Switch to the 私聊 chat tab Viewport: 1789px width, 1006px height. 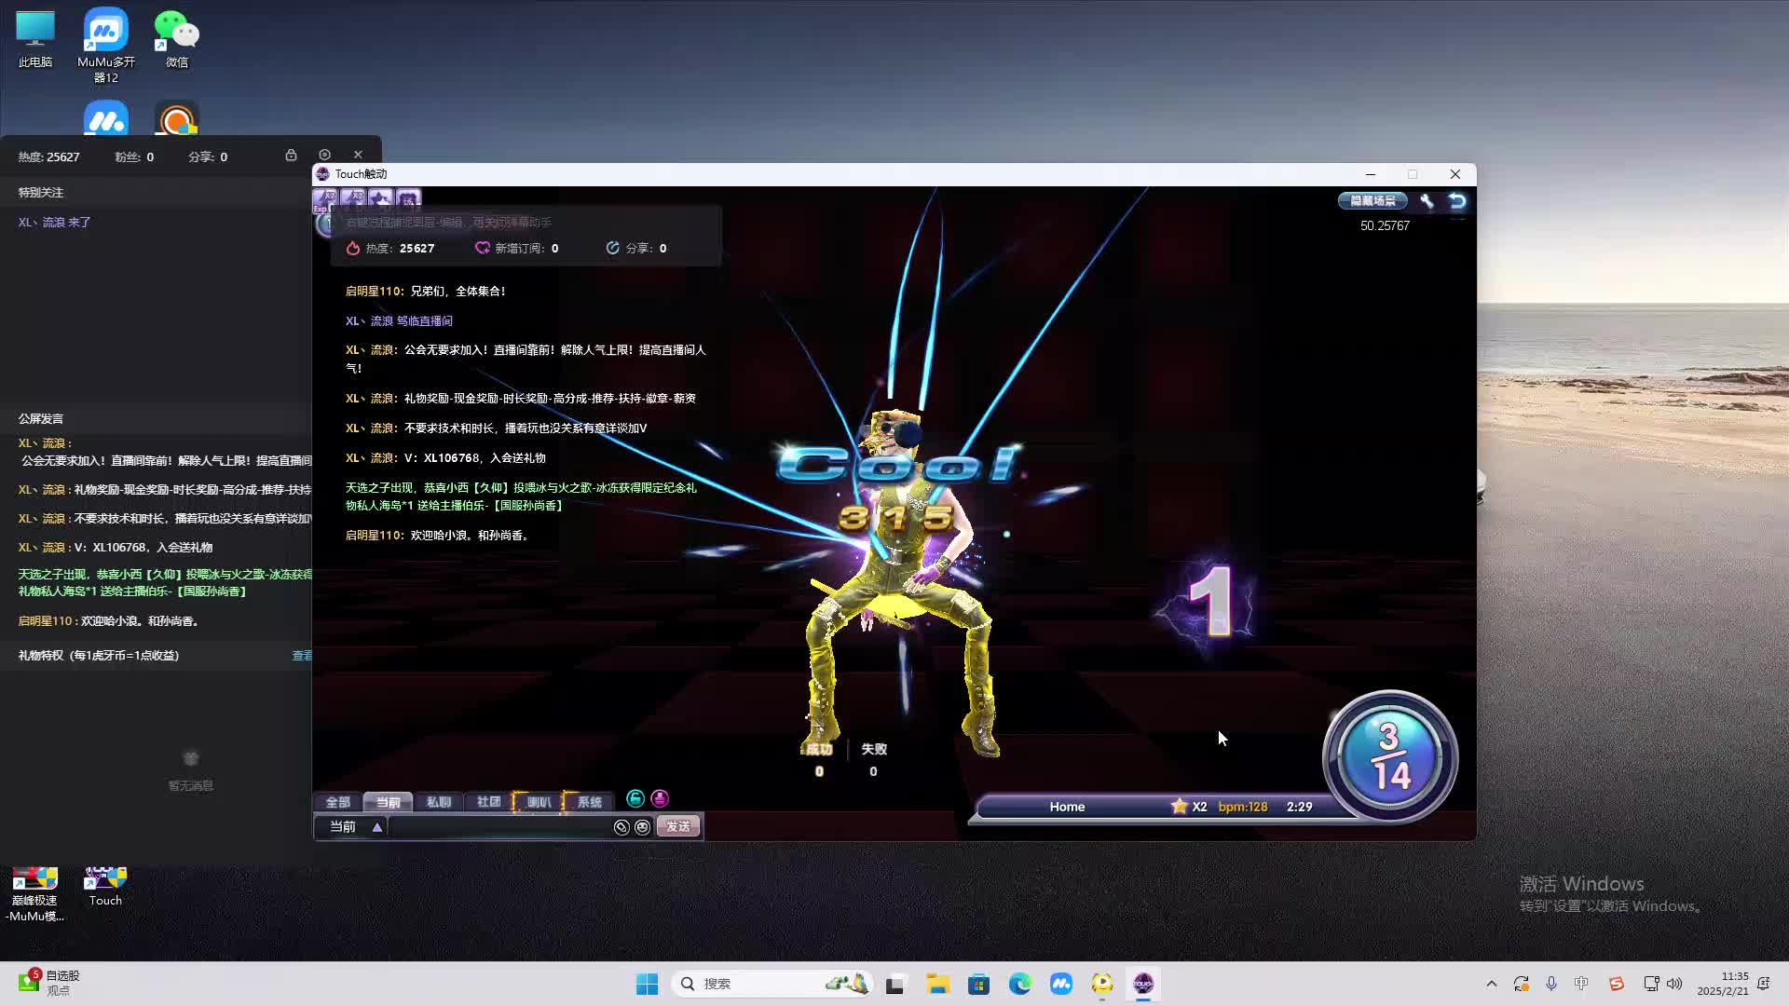click(x=438, y=802)
